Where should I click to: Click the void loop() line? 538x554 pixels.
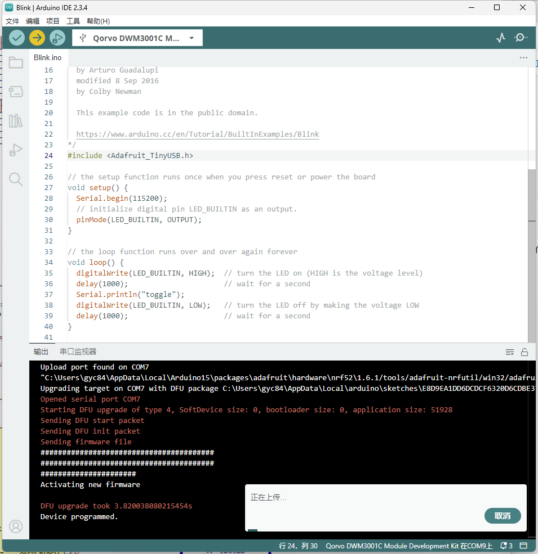tap(96, 263)
